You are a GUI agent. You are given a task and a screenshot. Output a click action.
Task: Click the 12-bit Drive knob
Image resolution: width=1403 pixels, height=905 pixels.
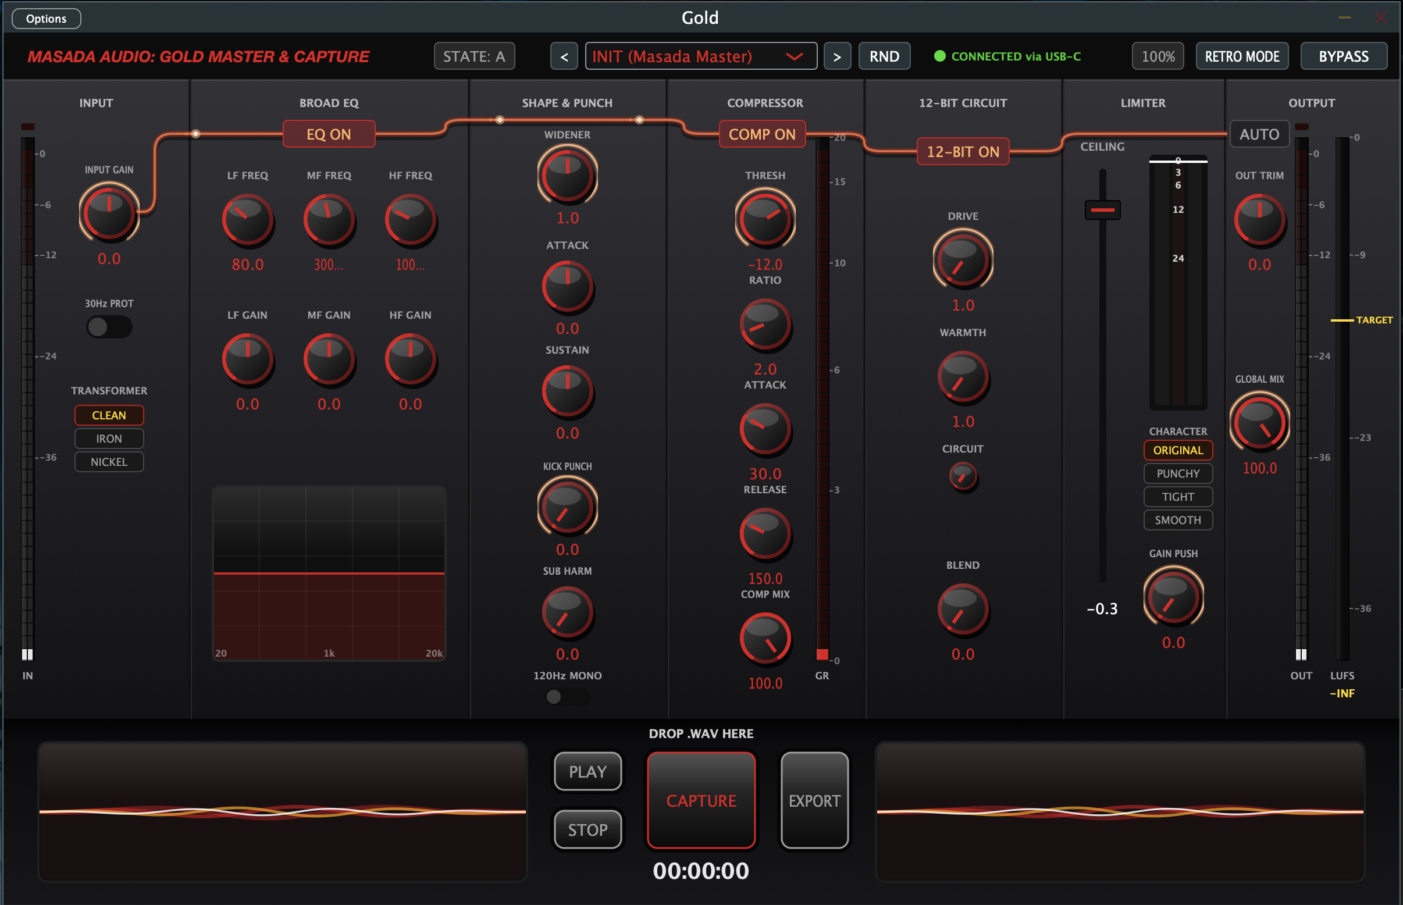click(x=963, y=260)
